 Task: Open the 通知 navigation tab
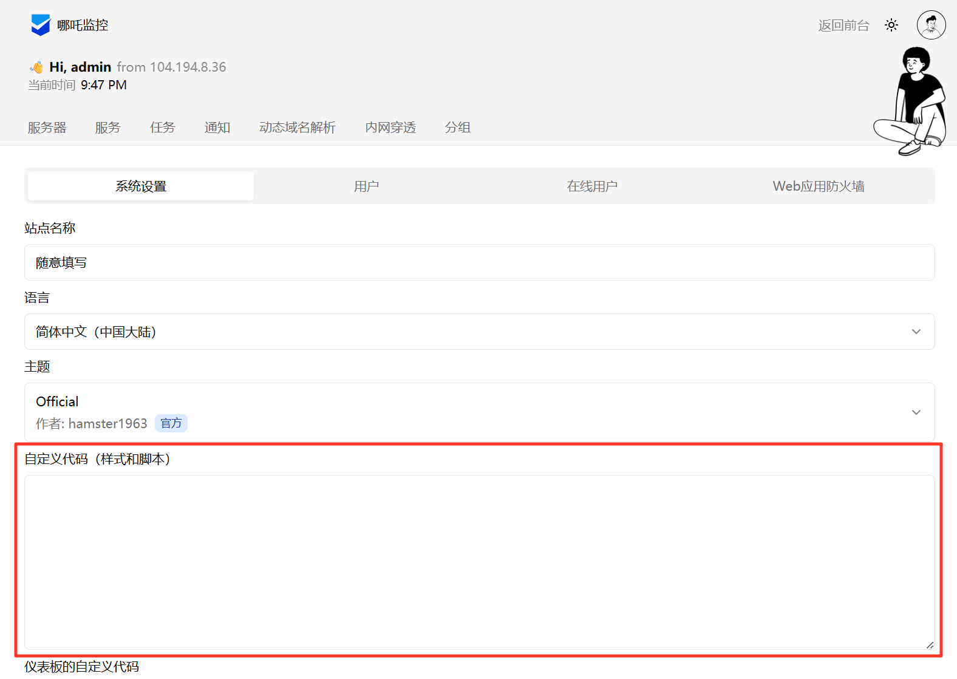[x=217, y=128]
